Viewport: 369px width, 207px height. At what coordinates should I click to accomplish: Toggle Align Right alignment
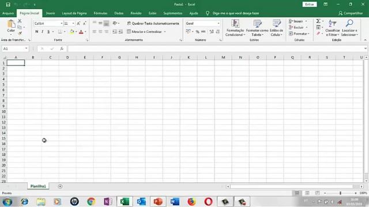click(106, 32)
